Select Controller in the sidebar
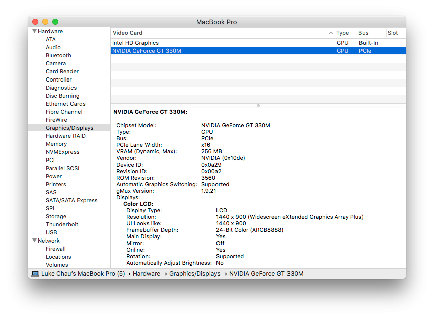434x319 pixels. pos(59,79)
